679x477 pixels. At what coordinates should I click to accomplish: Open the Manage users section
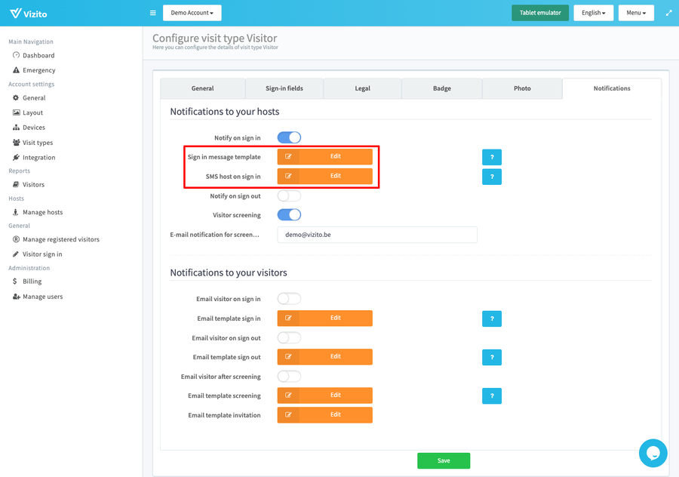point(41,296)
